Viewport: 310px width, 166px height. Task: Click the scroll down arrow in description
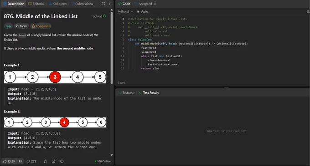[112, 155]
